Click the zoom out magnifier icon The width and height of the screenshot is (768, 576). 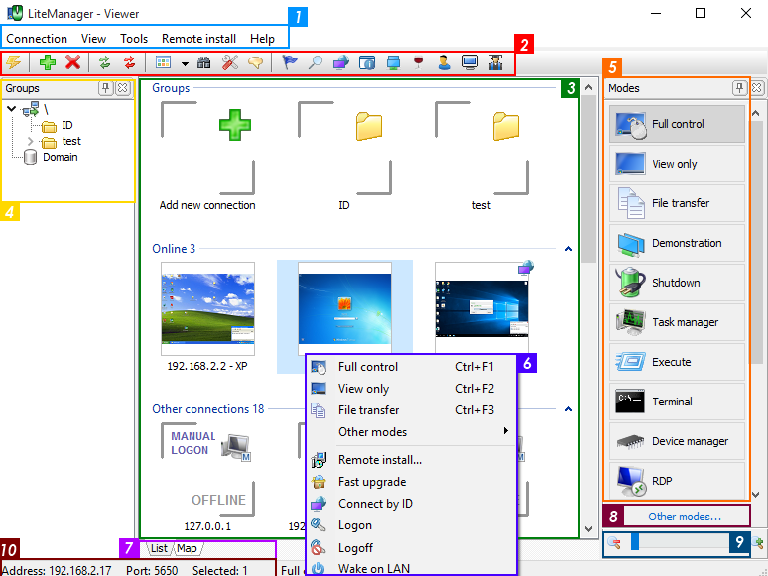(614, 542)
